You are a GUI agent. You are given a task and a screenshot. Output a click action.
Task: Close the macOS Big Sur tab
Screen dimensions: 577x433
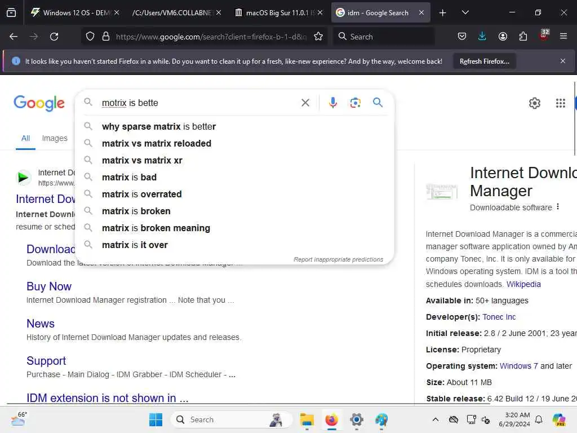point(320,12)
